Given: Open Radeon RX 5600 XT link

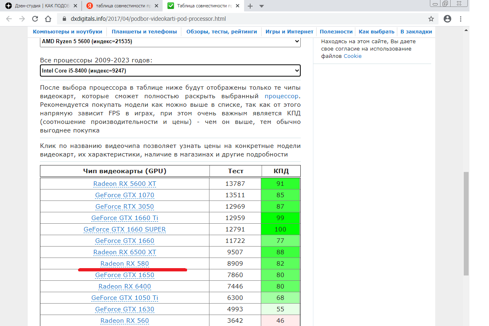Looking at the screenshot, I should [x=125, y=184].
